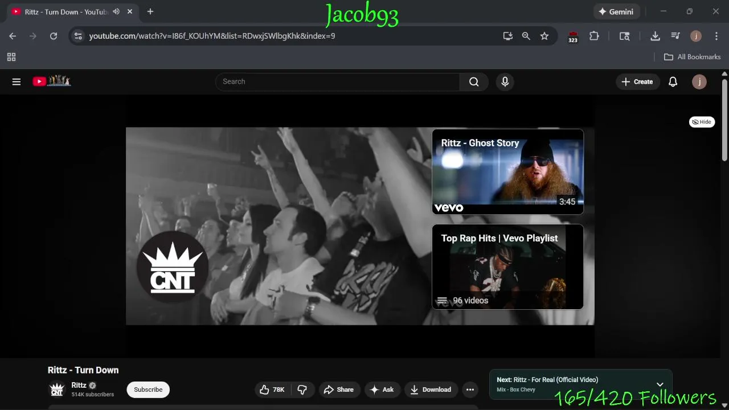729x410 pixels.
Task: Open Gemini assistant button
Action: click(617, 11)
